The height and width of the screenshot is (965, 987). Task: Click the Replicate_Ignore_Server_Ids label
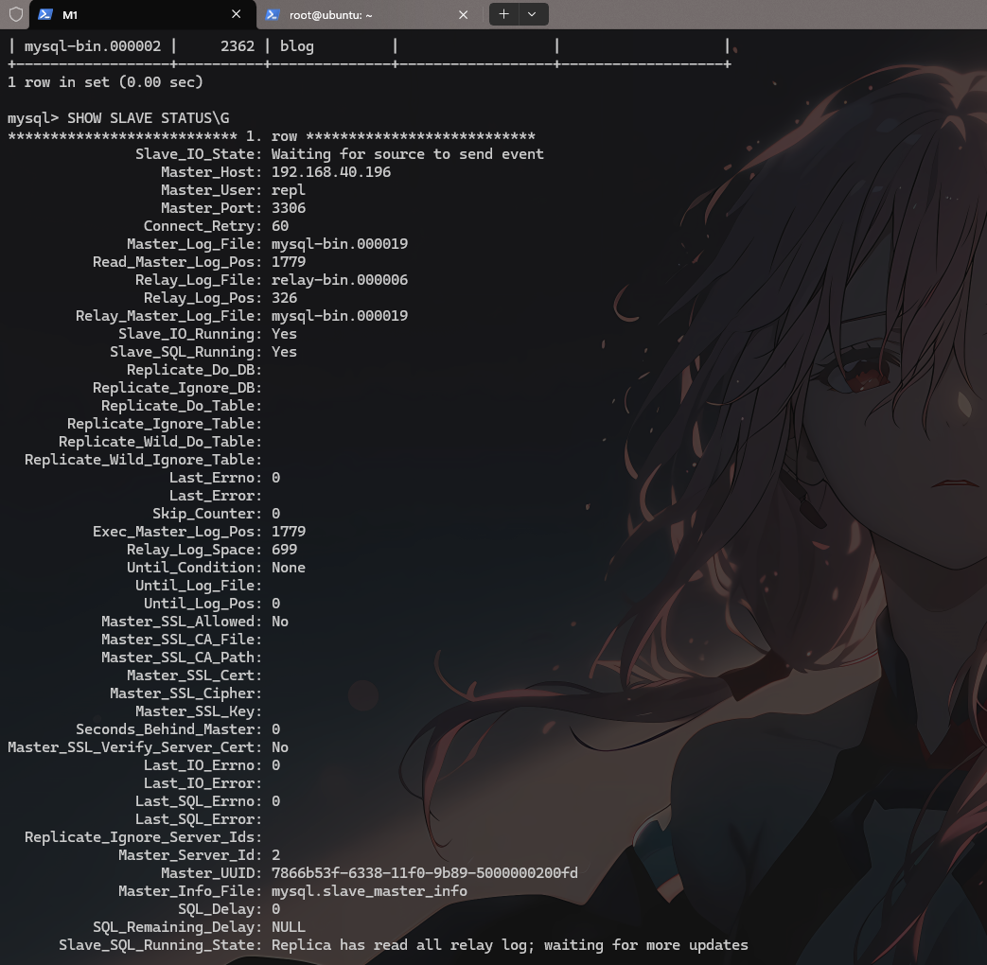click(x=143, y=837)
